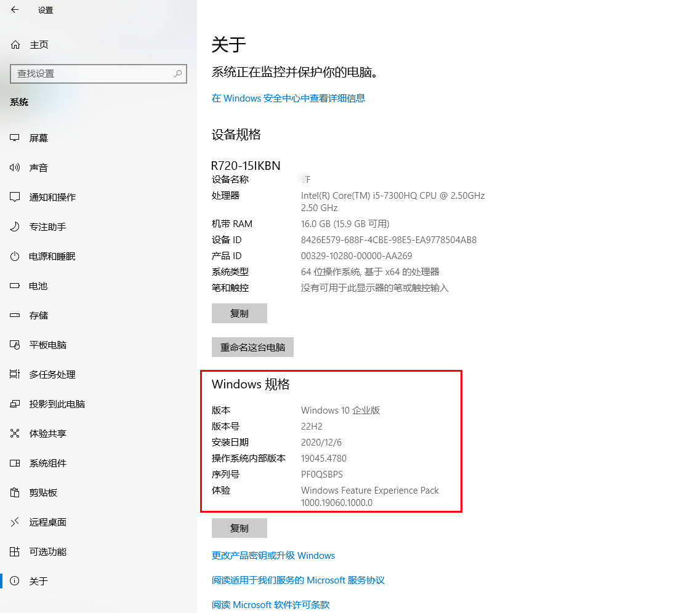Click the version value 22H2
This screenshot has height=613, width=700.
[x=312, y=426]
